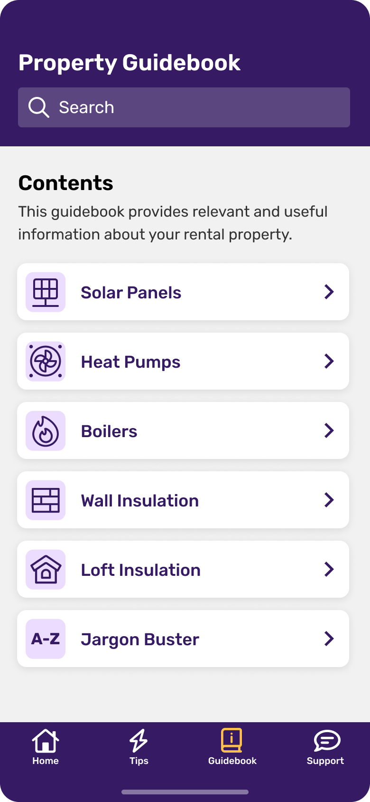Screen dimensions: 370x802
Task: Open the Loft Insulation text link
Action: [141, 570]
